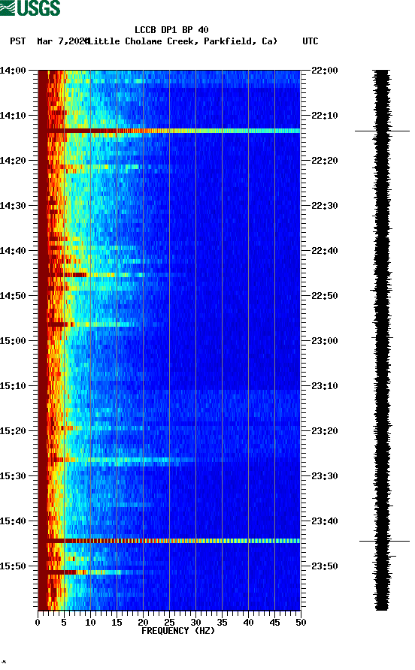The height and width of the screenshot is (670, 415).
Task: Click the '35' frequency axis tick label
Action: click(x=222, y=622)
